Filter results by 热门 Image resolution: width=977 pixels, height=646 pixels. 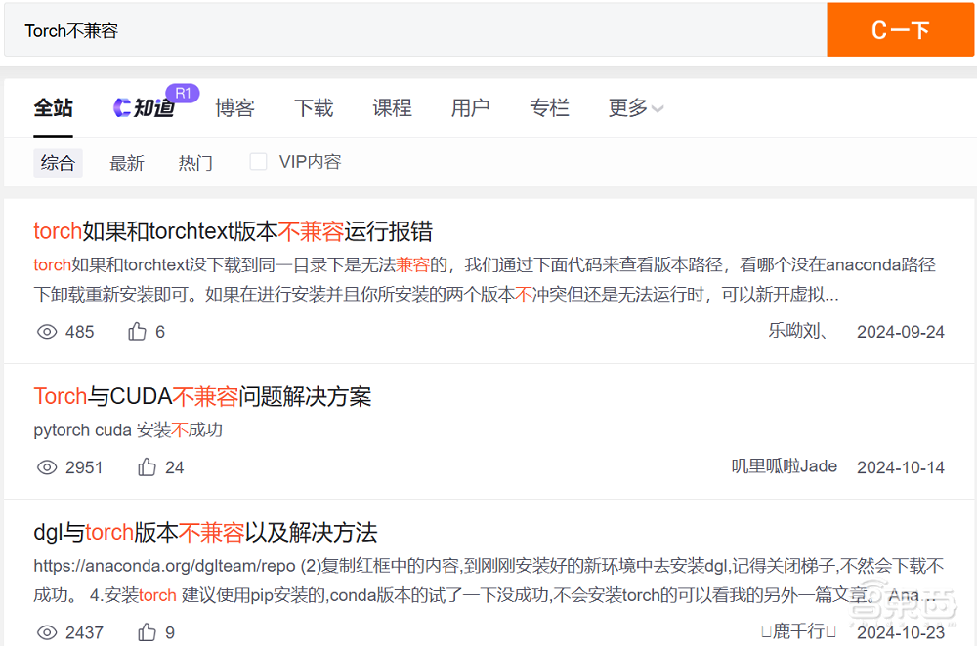195,162
